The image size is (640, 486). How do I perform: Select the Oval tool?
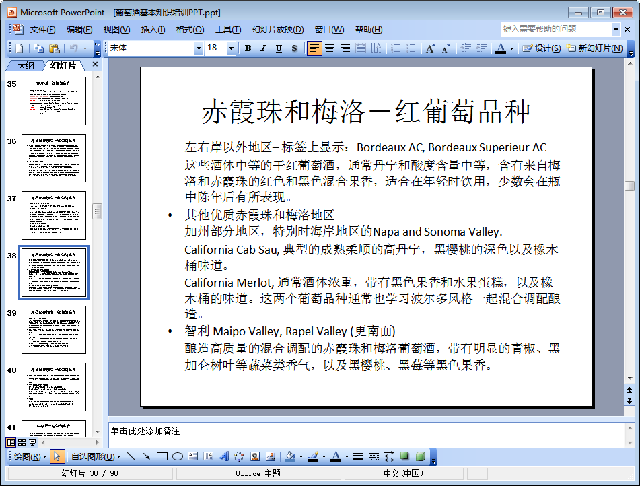click(x=176, y=457)
